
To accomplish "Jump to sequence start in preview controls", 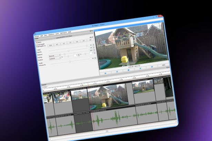I will 105,73.
